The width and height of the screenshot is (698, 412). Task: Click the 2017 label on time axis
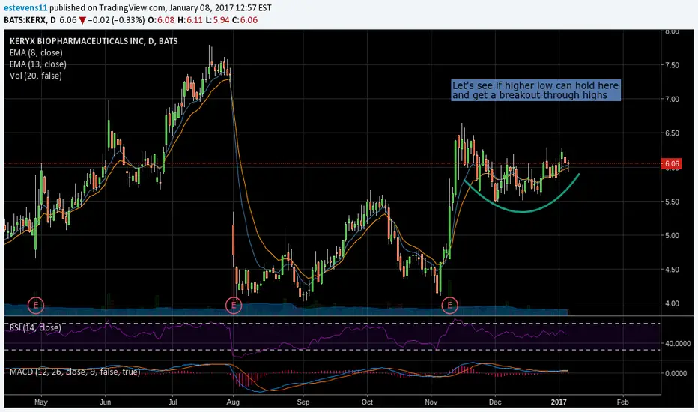tap(559, 402)
